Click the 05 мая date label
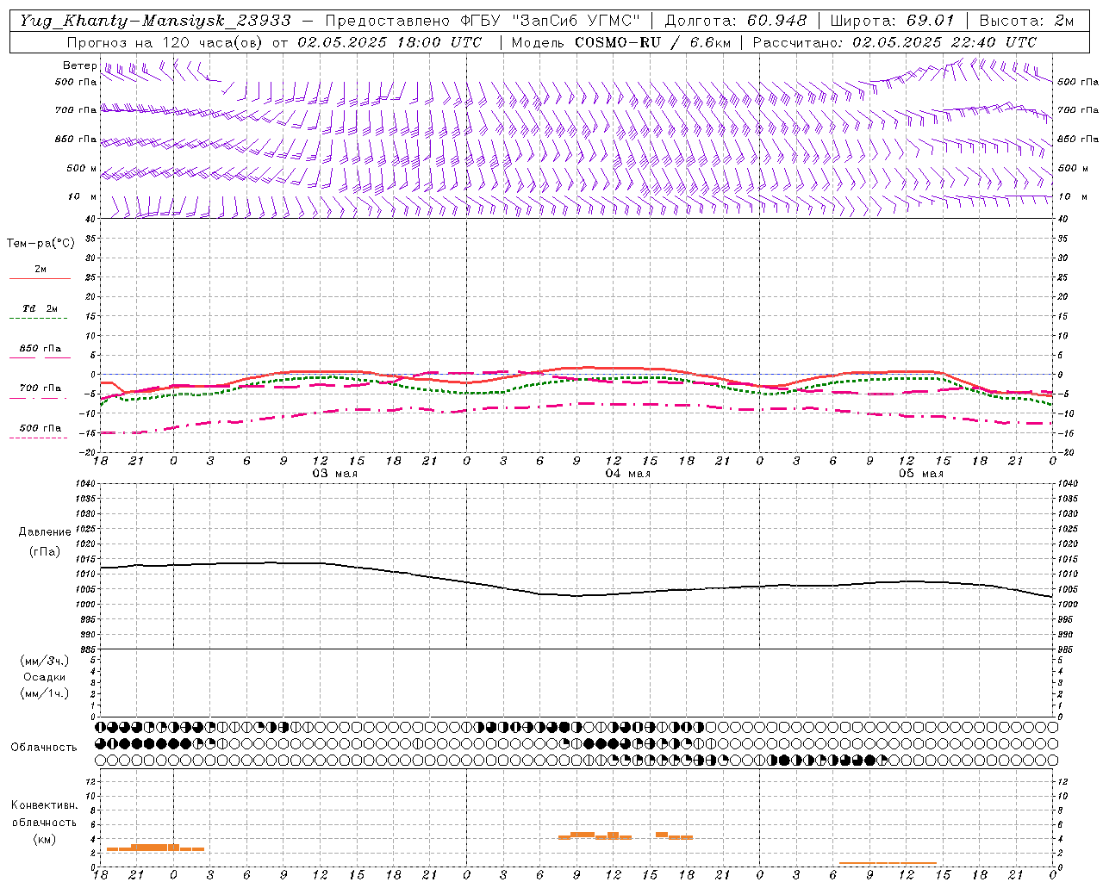The width and height of the screenshot is (1103, 882). click(920, 474)
